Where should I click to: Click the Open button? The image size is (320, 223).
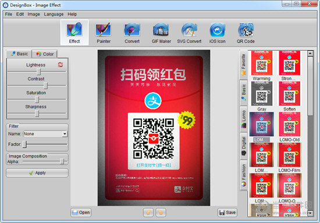[x=81, y=213]
